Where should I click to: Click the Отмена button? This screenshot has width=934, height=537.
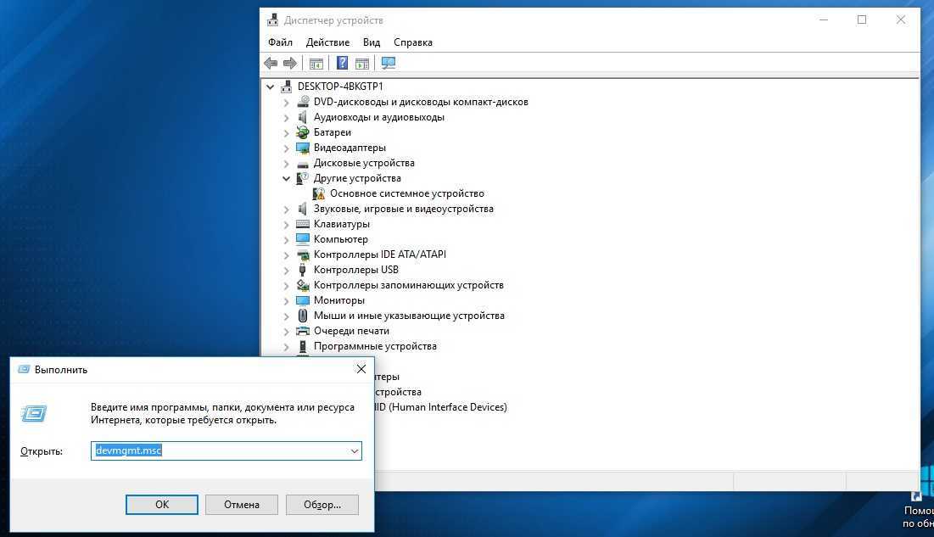(x=242, y=505)
